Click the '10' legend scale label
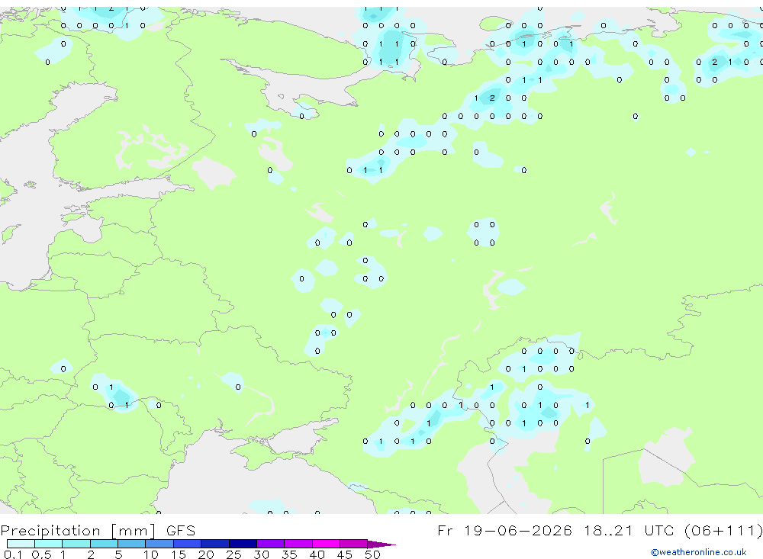Viewport: 763px width, 559px height. point(151,554)
